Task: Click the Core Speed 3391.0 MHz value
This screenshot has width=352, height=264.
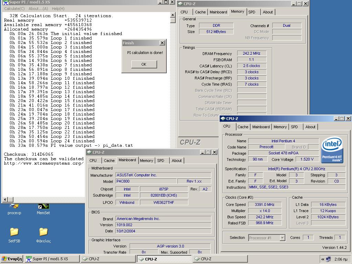Action: pos(265,205)
